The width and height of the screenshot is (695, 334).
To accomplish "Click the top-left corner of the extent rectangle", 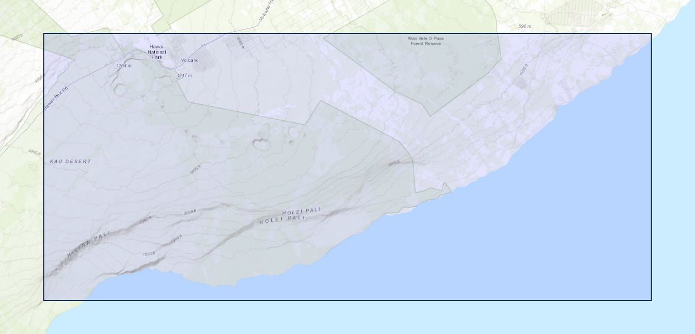I will [44, 33].
